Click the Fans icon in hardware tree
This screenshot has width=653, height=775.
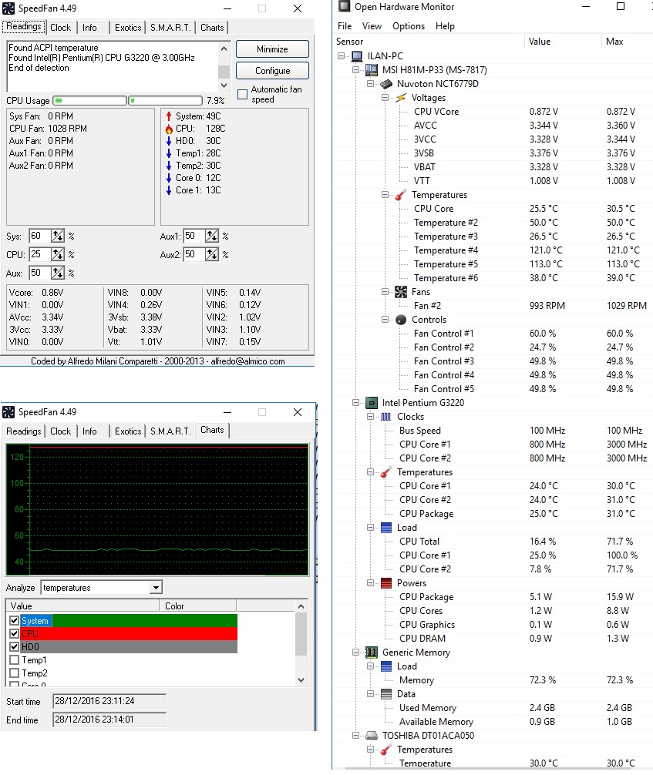point(401,292)
